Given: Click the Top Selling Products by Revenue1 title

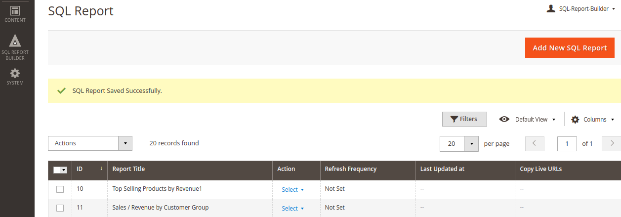Looking at the screenshot, I should (x=157, y=189).
